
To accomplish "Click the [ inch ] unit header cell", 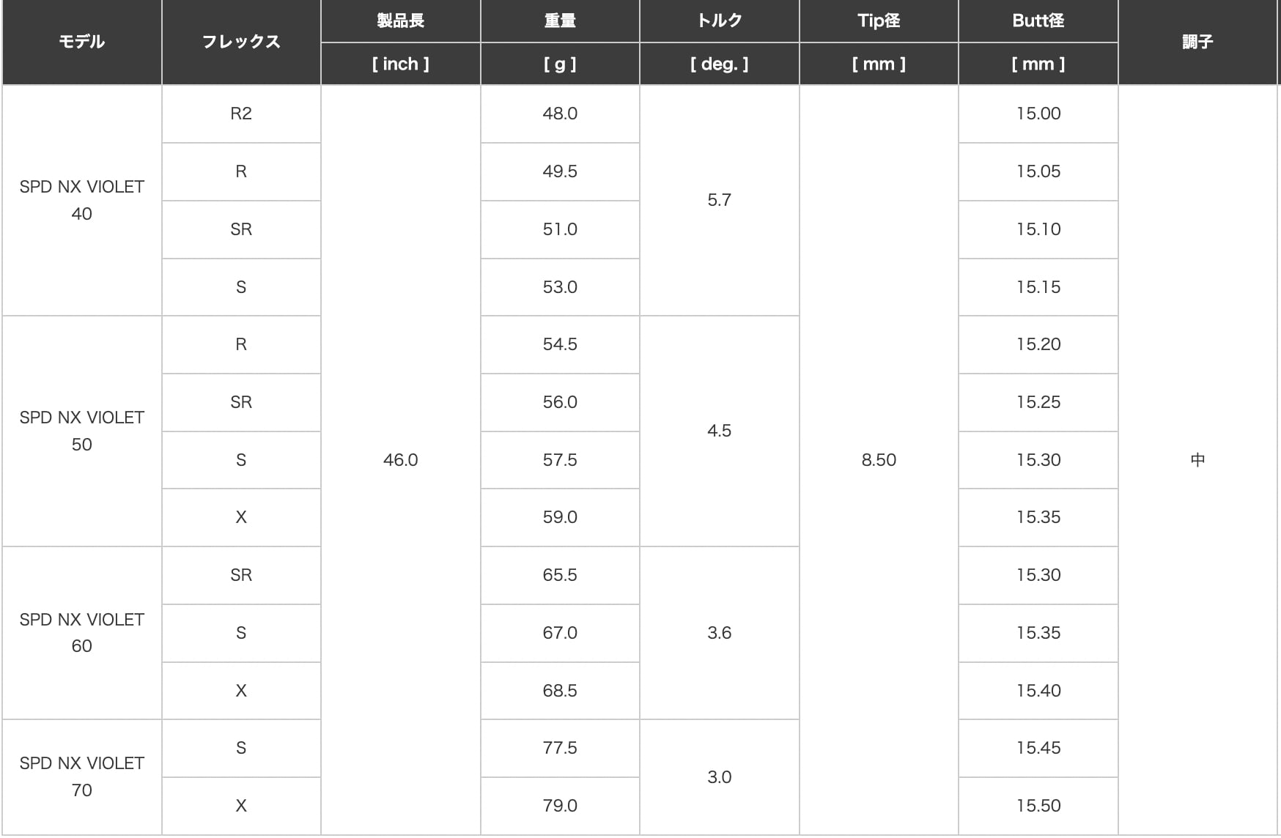I will tap(400, 64).
